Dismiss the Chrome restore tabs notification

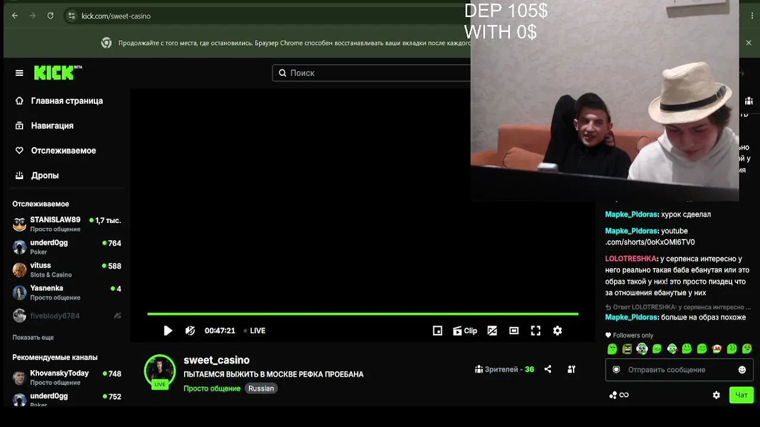pyautogui.click(x=749, y=43)
